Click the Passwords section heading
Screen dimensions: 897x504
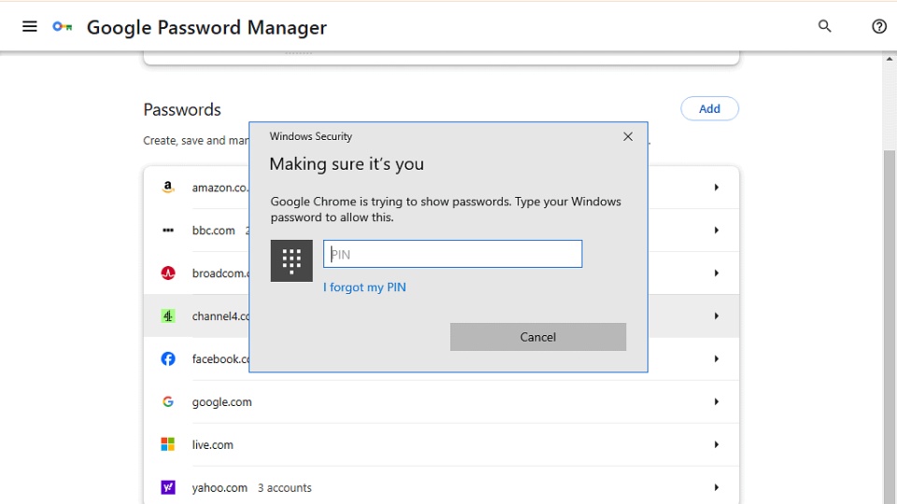182,109
